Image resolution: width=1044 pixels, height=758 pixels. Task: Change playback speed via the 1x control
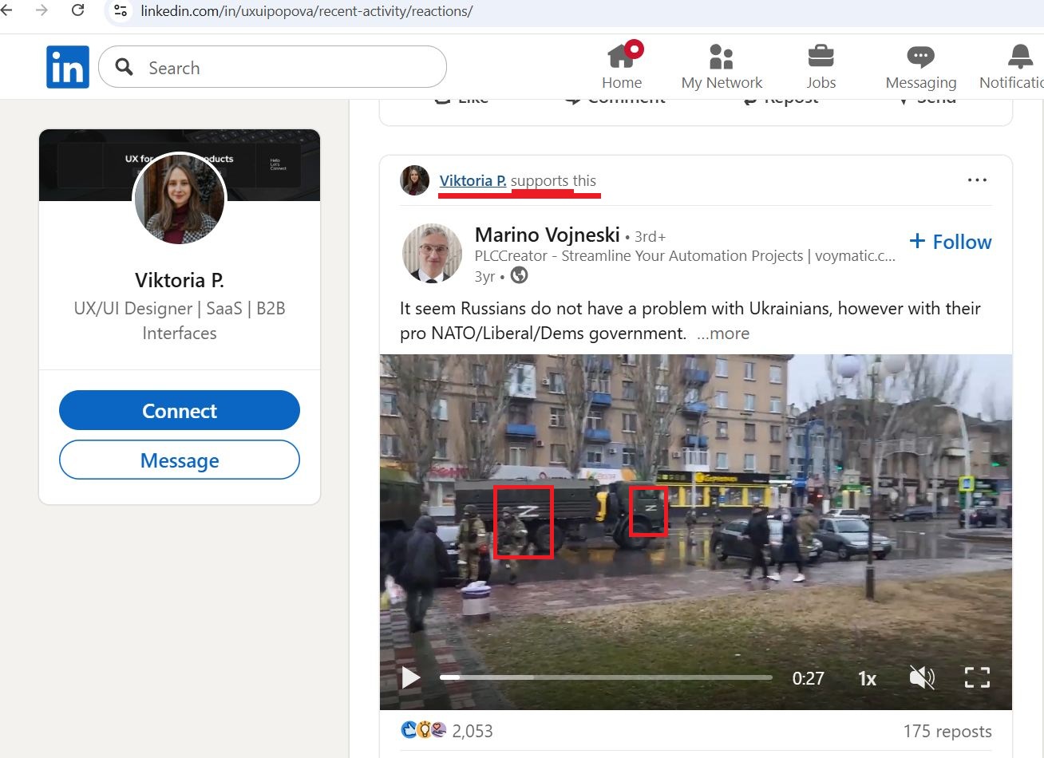pos(866,677)
